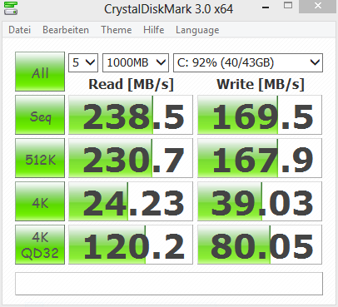The width and height of the screenshot is (338, 307).
Task: Start the 4K benchmark test
Action: click(x=40, y=201)
